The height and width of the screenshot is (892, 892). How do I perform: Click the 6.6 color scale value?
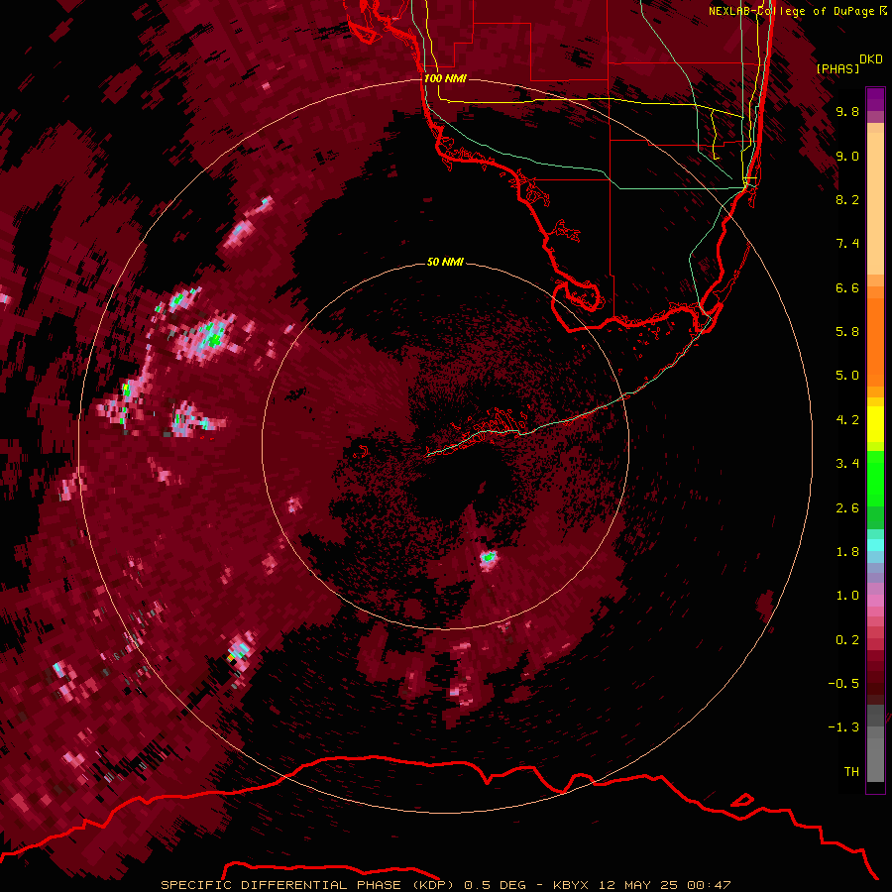coord(847,287)
